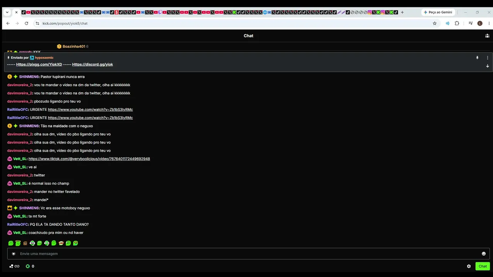Open chat settings gear icon
Viewport: 493px width, 277px height.
point(469,266)
